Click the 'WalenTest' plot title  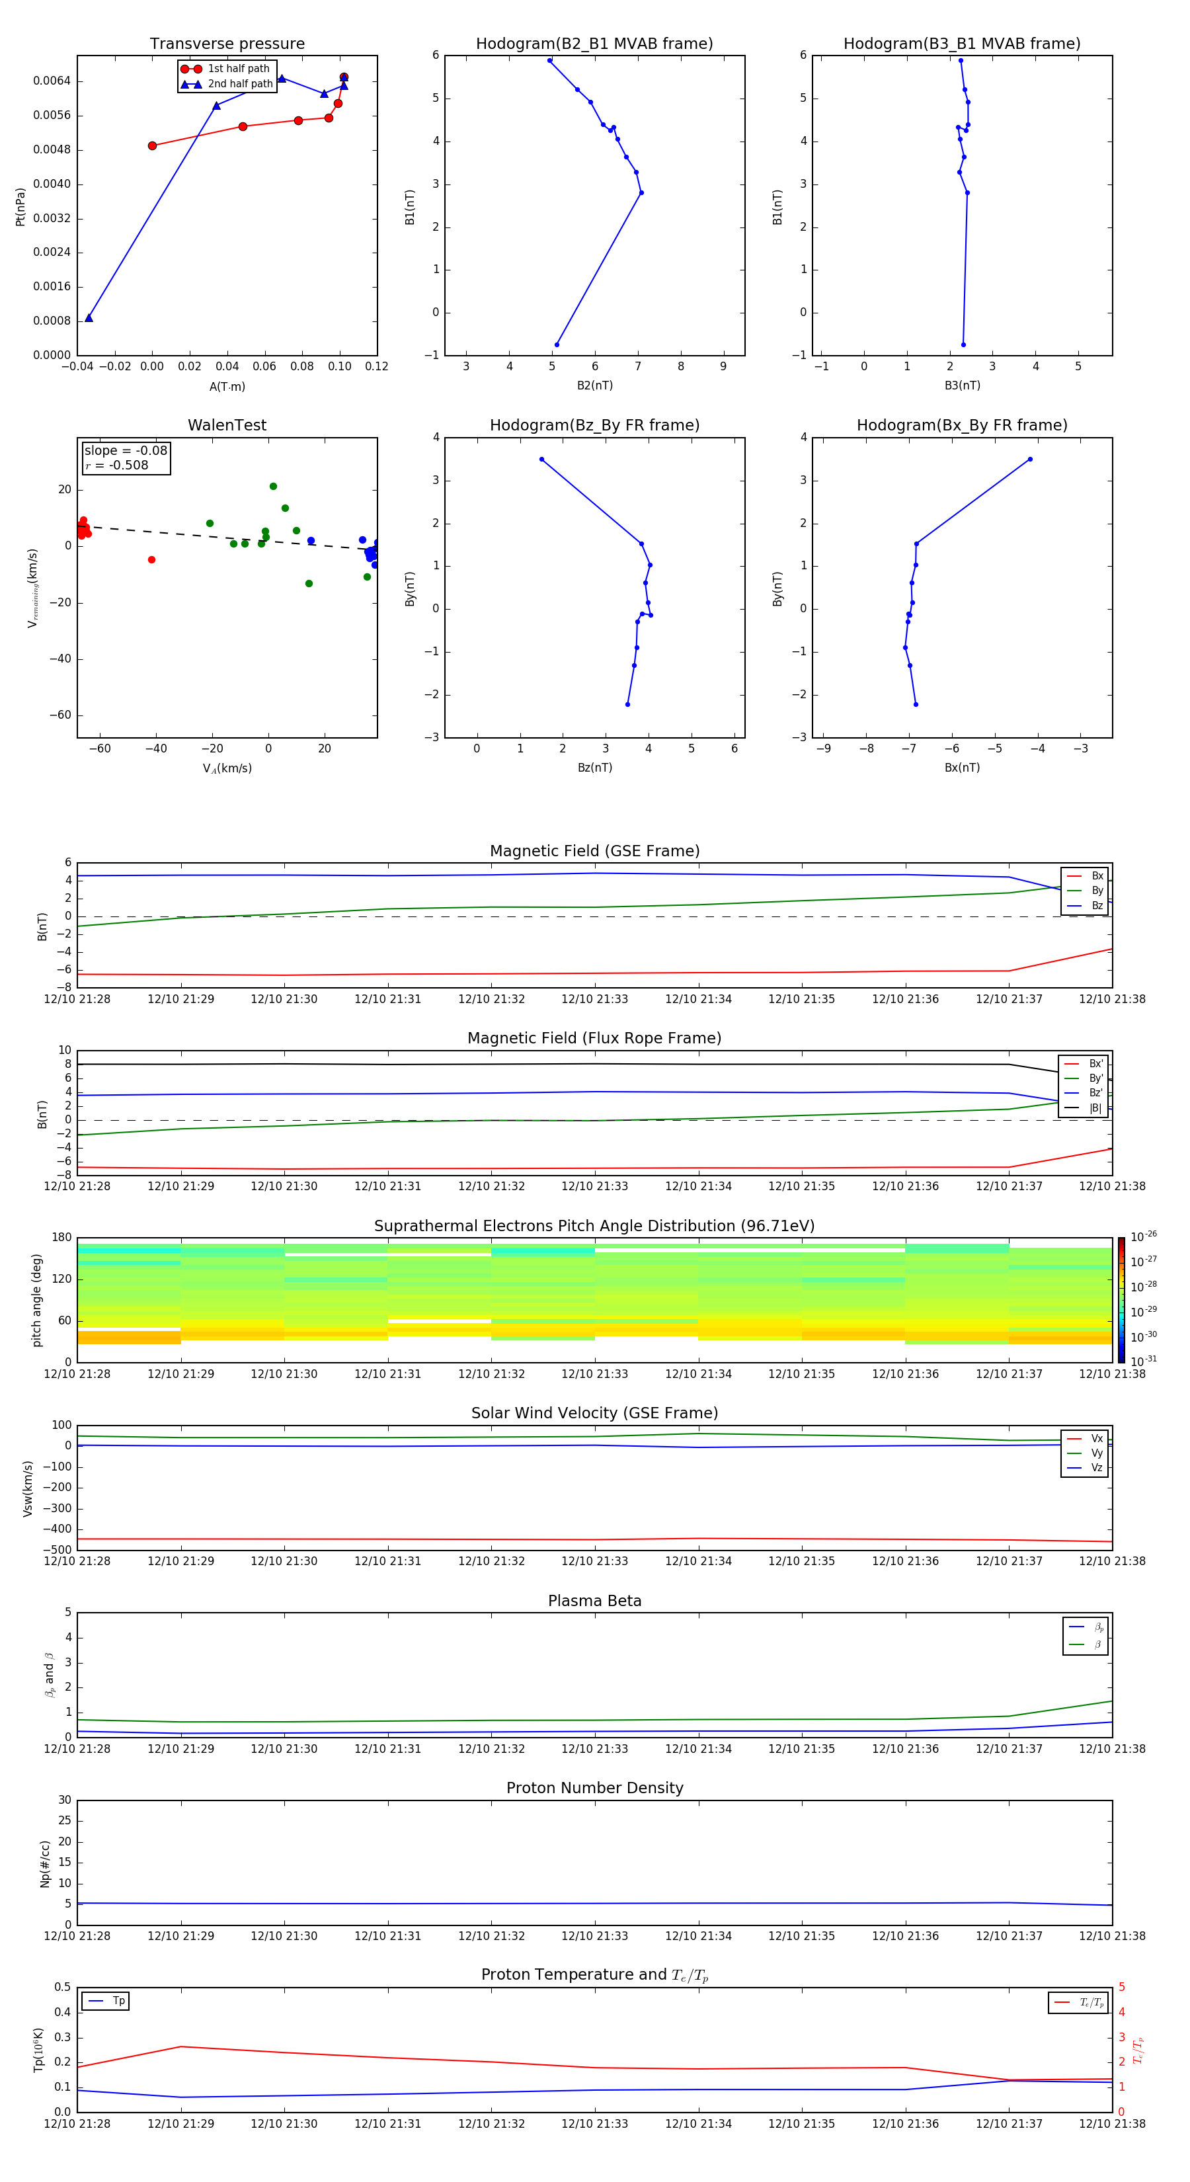[x=227, y=425]
